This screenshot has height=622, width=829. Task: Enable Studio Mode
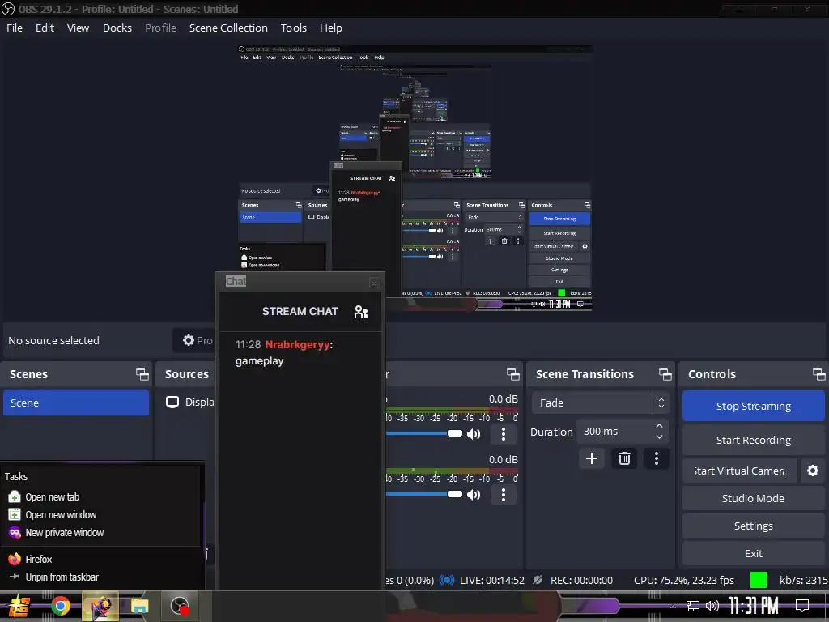click(754, 498)
